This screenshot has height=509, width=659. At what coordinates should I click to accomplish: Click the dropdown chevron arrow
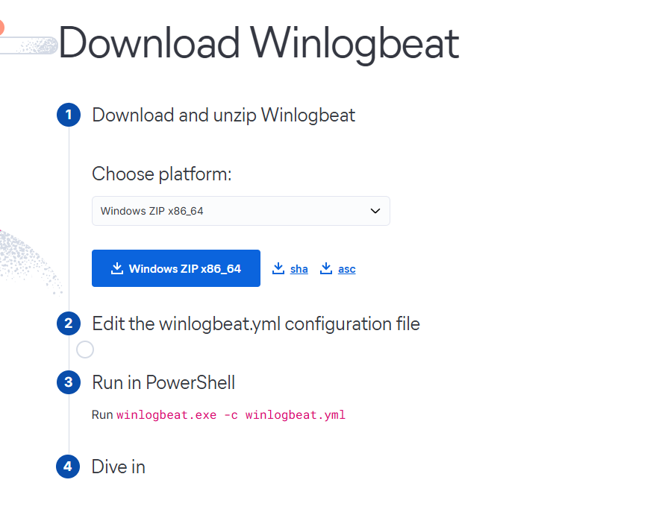375,211
